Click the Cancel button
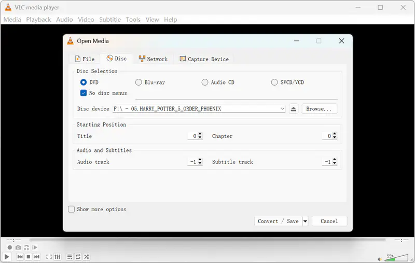Image resolution: width=415 pixels, height=263 pixels. point(329,221)
